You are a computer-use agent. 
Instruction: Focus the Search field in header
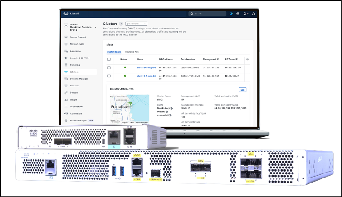[x=207, y=14]
